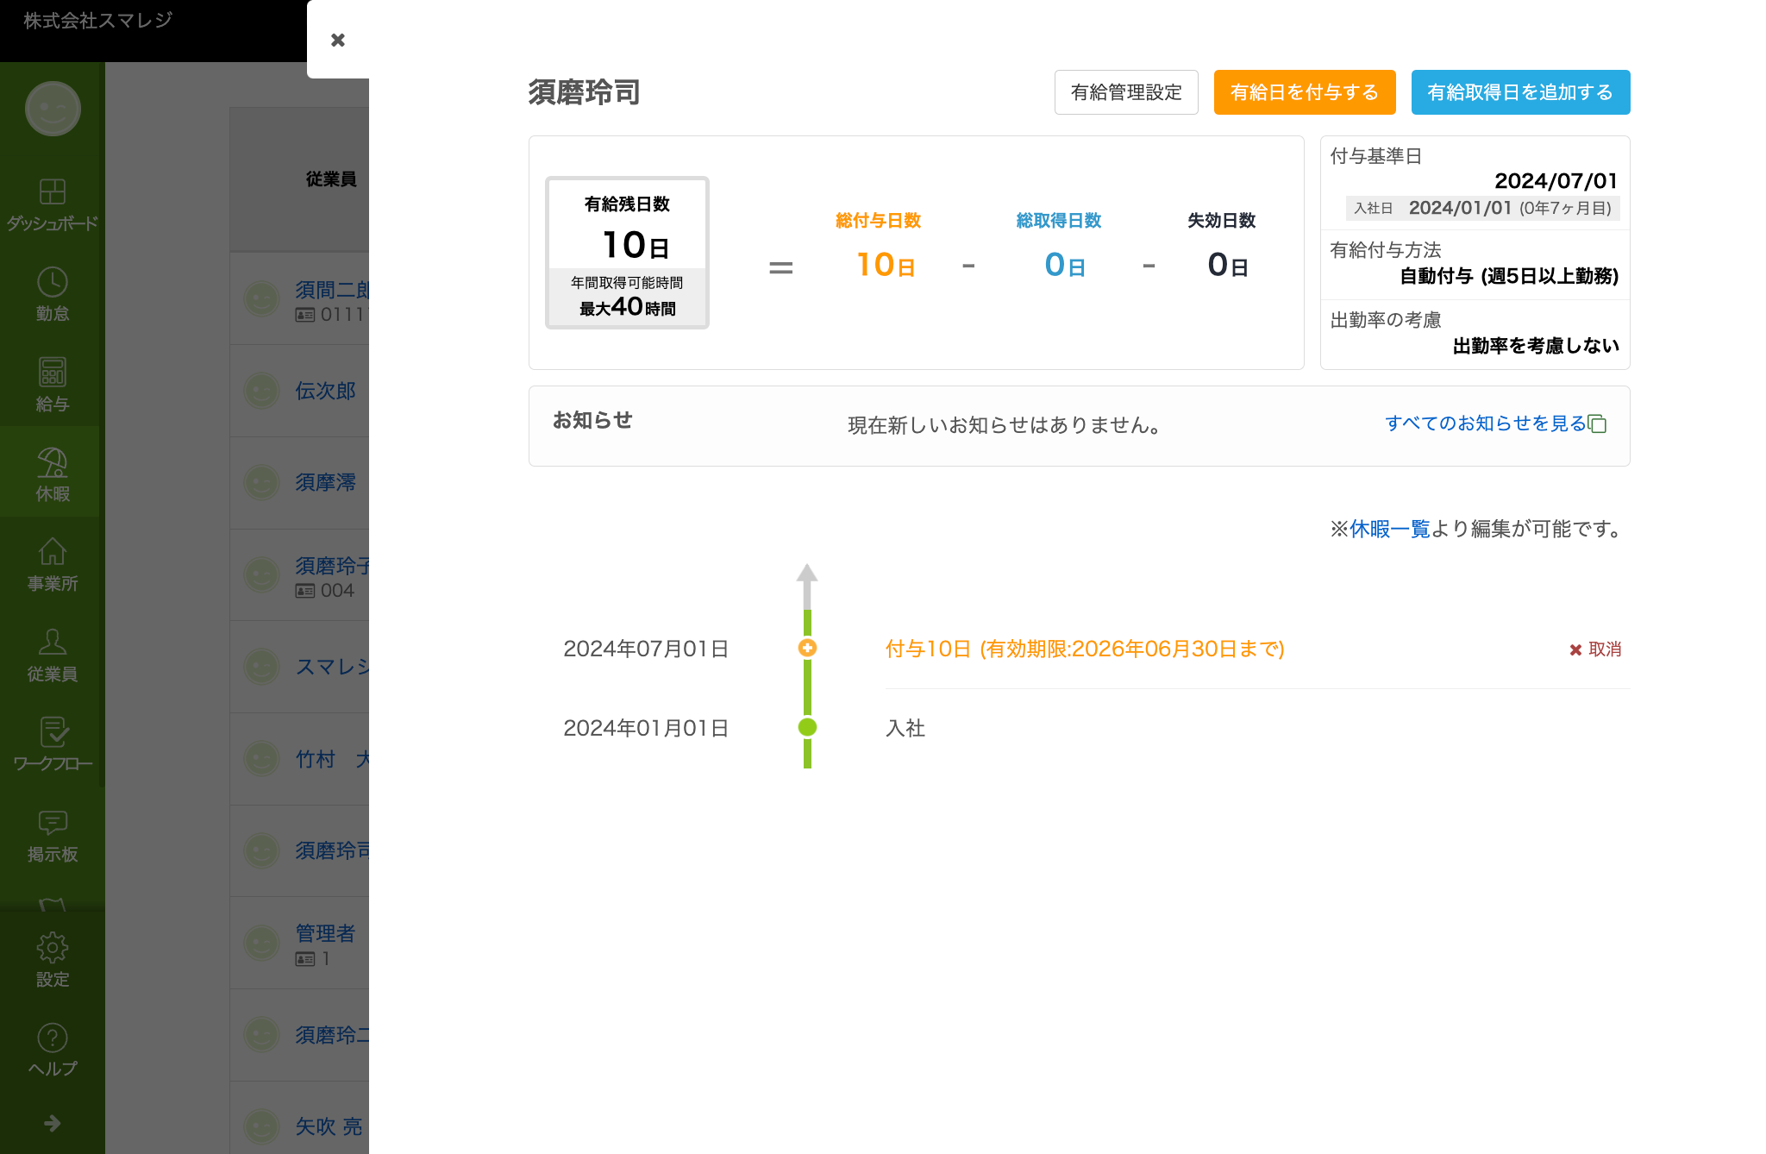The height and width of the screenshot is (1154, 1766).
Task: Click the 付与10日 有効期限 entry text
Action: tap(1085, 649)
